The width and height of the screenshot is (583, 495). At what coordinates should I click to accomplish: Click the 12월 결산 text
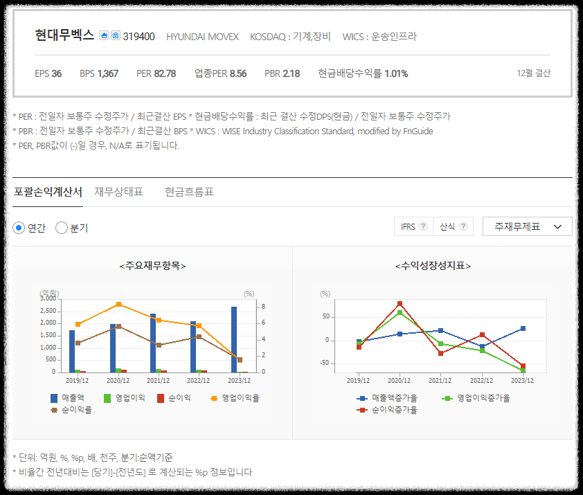[x=534, y=73]
